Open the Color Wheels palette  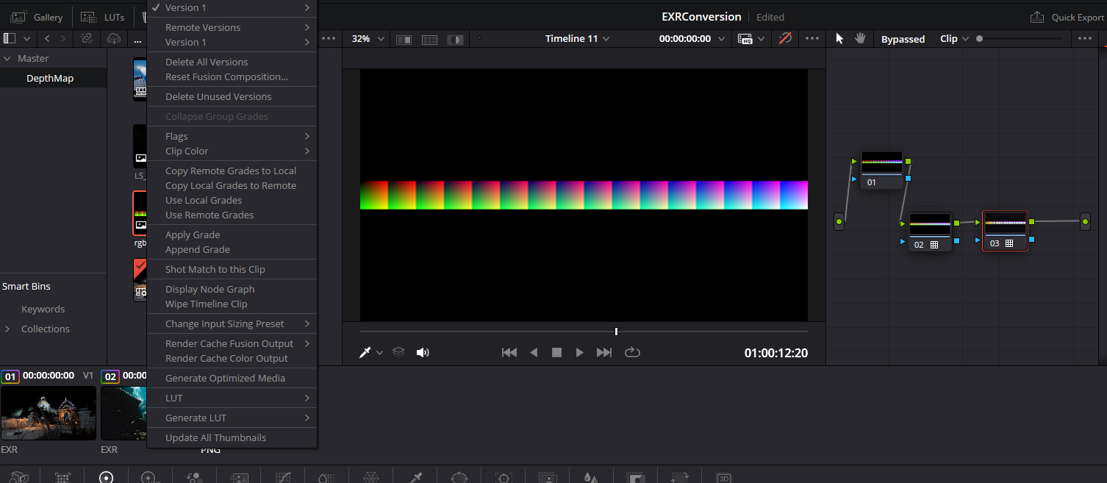[x=106, y=477]
